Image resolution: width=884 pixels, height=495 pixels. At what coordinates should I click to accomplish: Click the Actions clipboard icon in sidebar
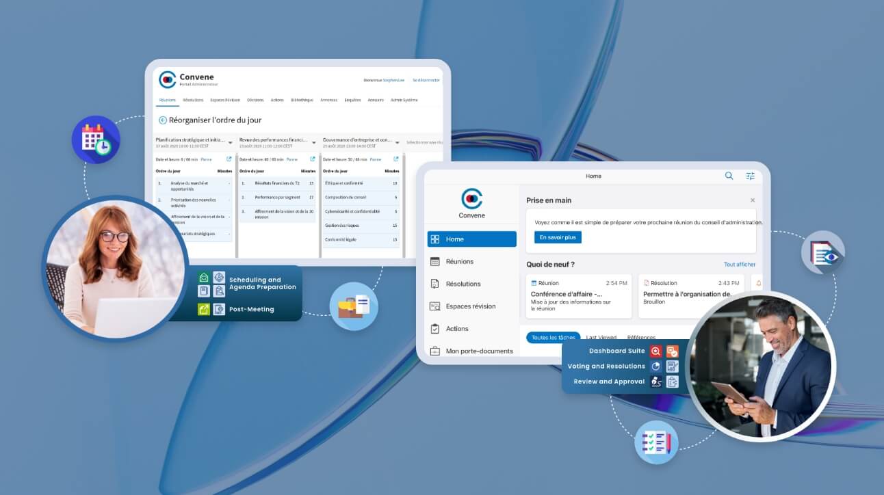(434, 329)
